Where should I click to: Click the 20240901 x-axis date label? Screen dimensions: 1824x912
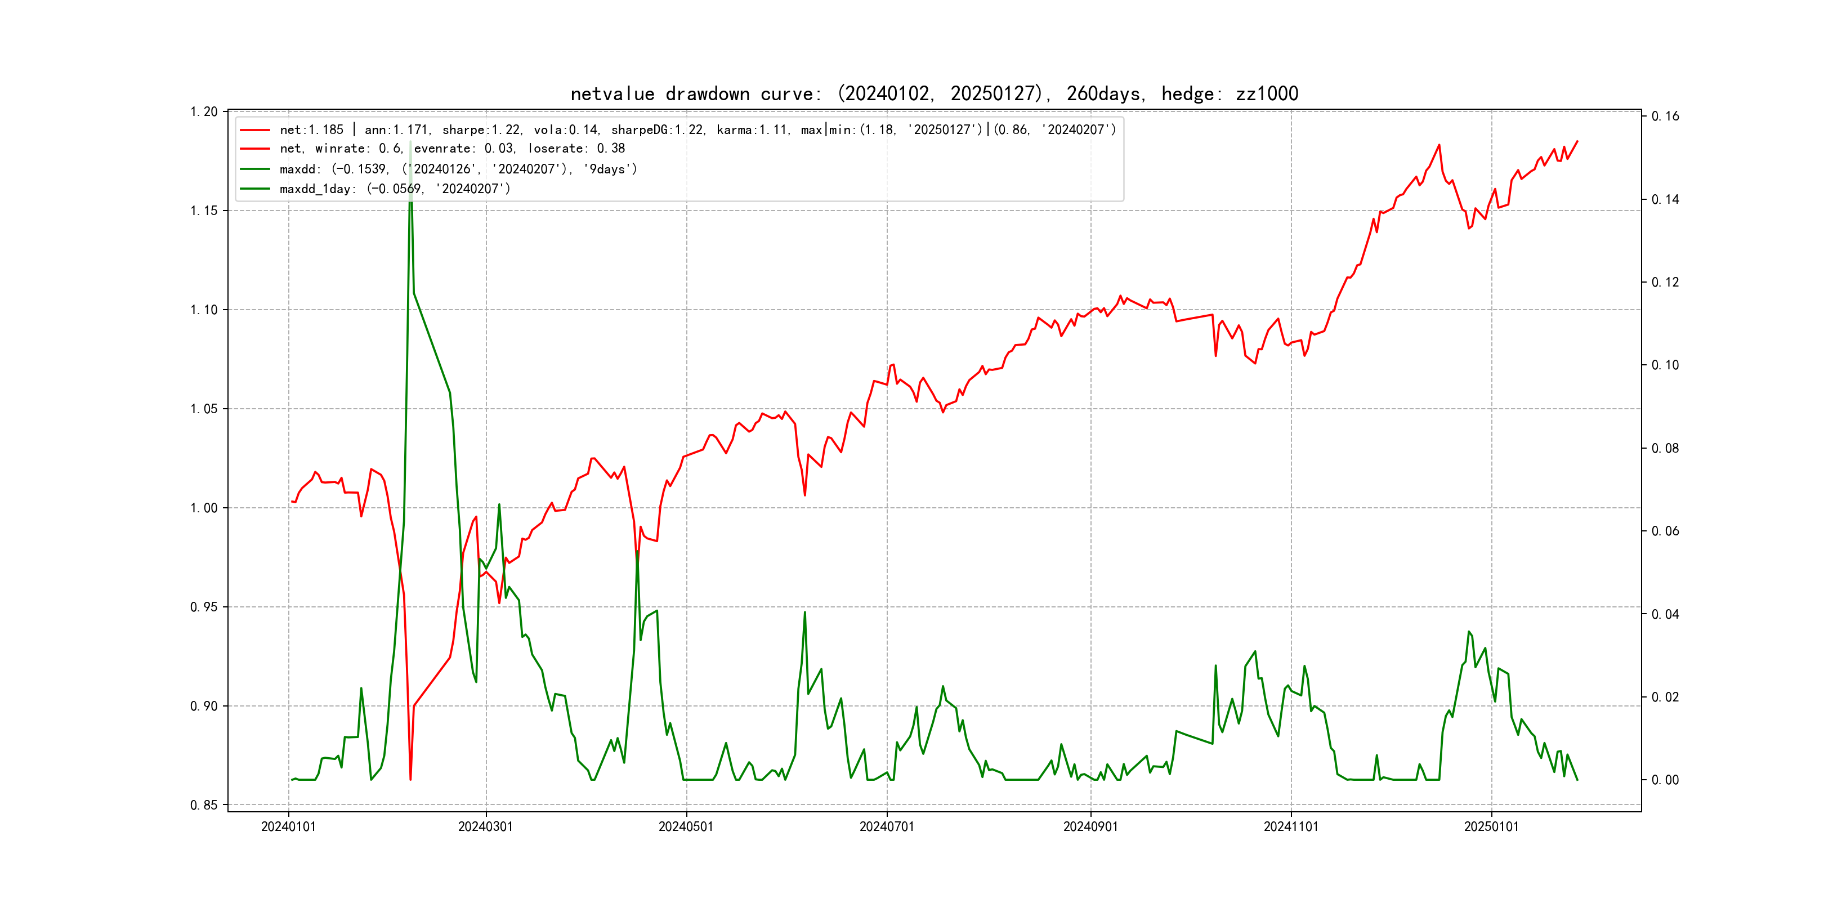pyautogui.click(x=1090, y=827)
